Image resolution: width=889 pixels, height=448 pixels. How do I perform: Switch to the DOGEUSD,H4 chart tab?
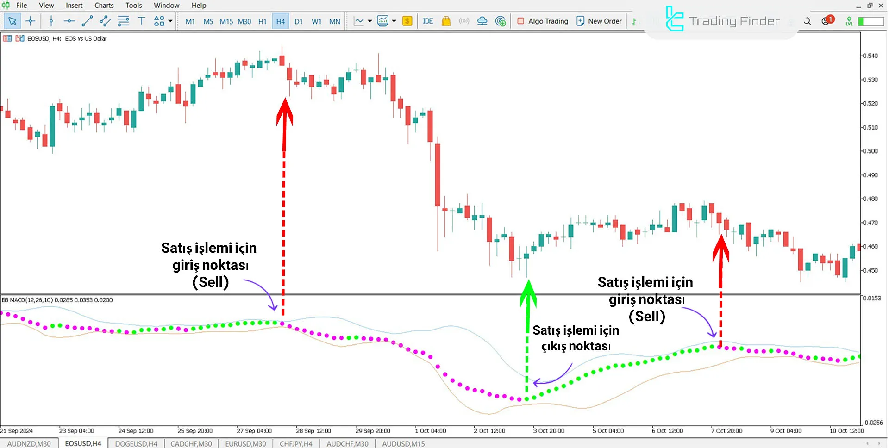[x=136, y=443]
